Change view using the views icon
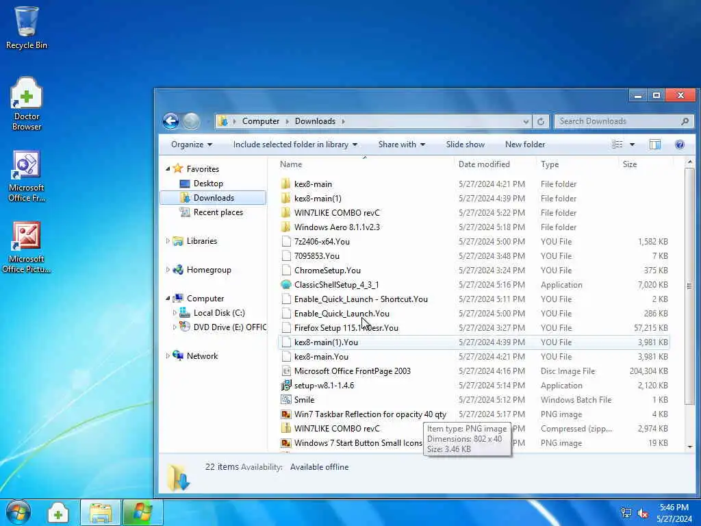Screen dimensions: 701x526 617,144
